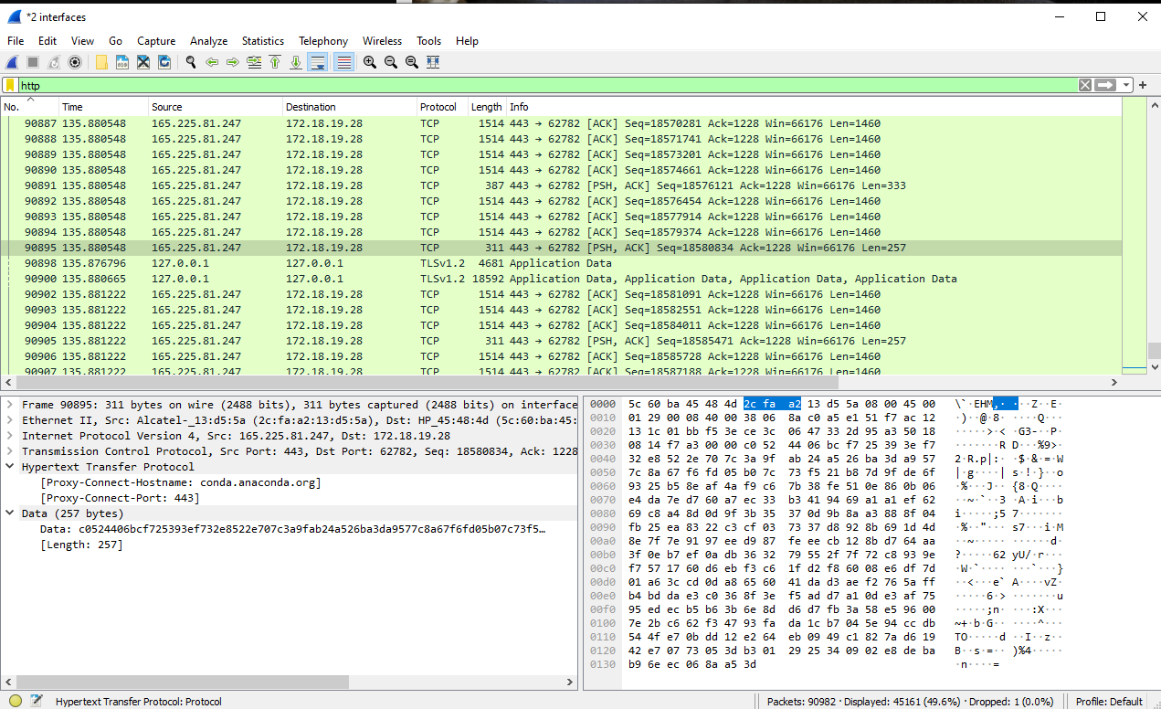Screen dimensions: 1161x709
Task: Collapse the Data (257 bytes) node
Action: tap(8, 513)
